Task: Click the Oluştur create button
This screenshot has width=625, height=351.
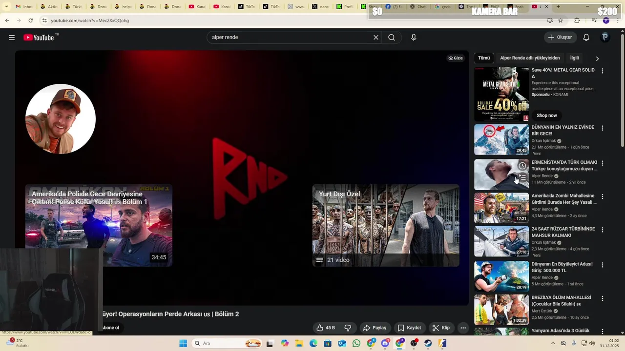Action: pos(561,38)
